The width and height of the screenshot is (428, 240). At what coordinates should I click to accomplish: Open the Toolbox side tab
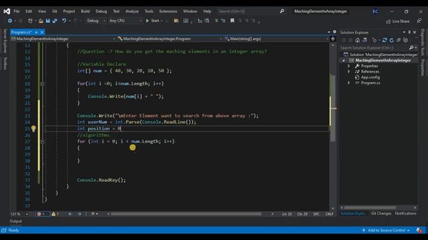point(5,63)
